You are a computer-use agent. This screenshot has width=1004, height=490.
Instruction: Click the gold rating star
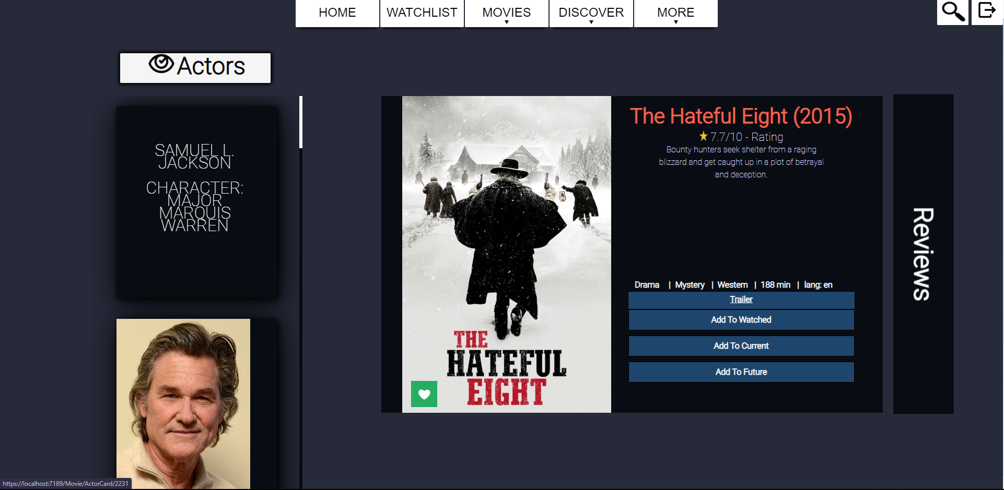pyautogui.click(x=704, y=136)
